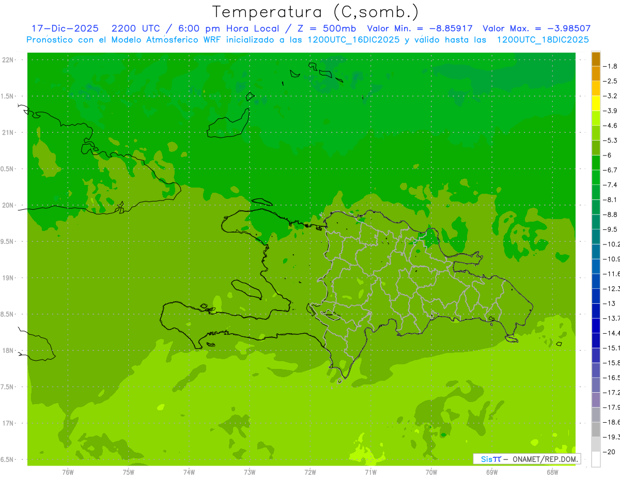Screen dimensions: 620x479
Task: Click the '-1.8' color scale label
Action: (x=611, y=66)
